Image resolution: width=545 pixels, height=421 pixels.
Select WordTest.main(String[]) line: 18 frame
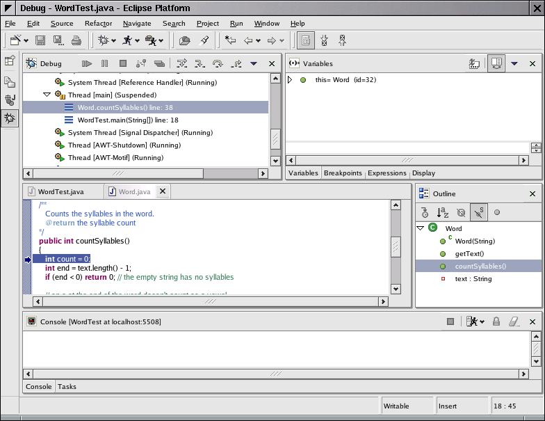pos(128,120)
